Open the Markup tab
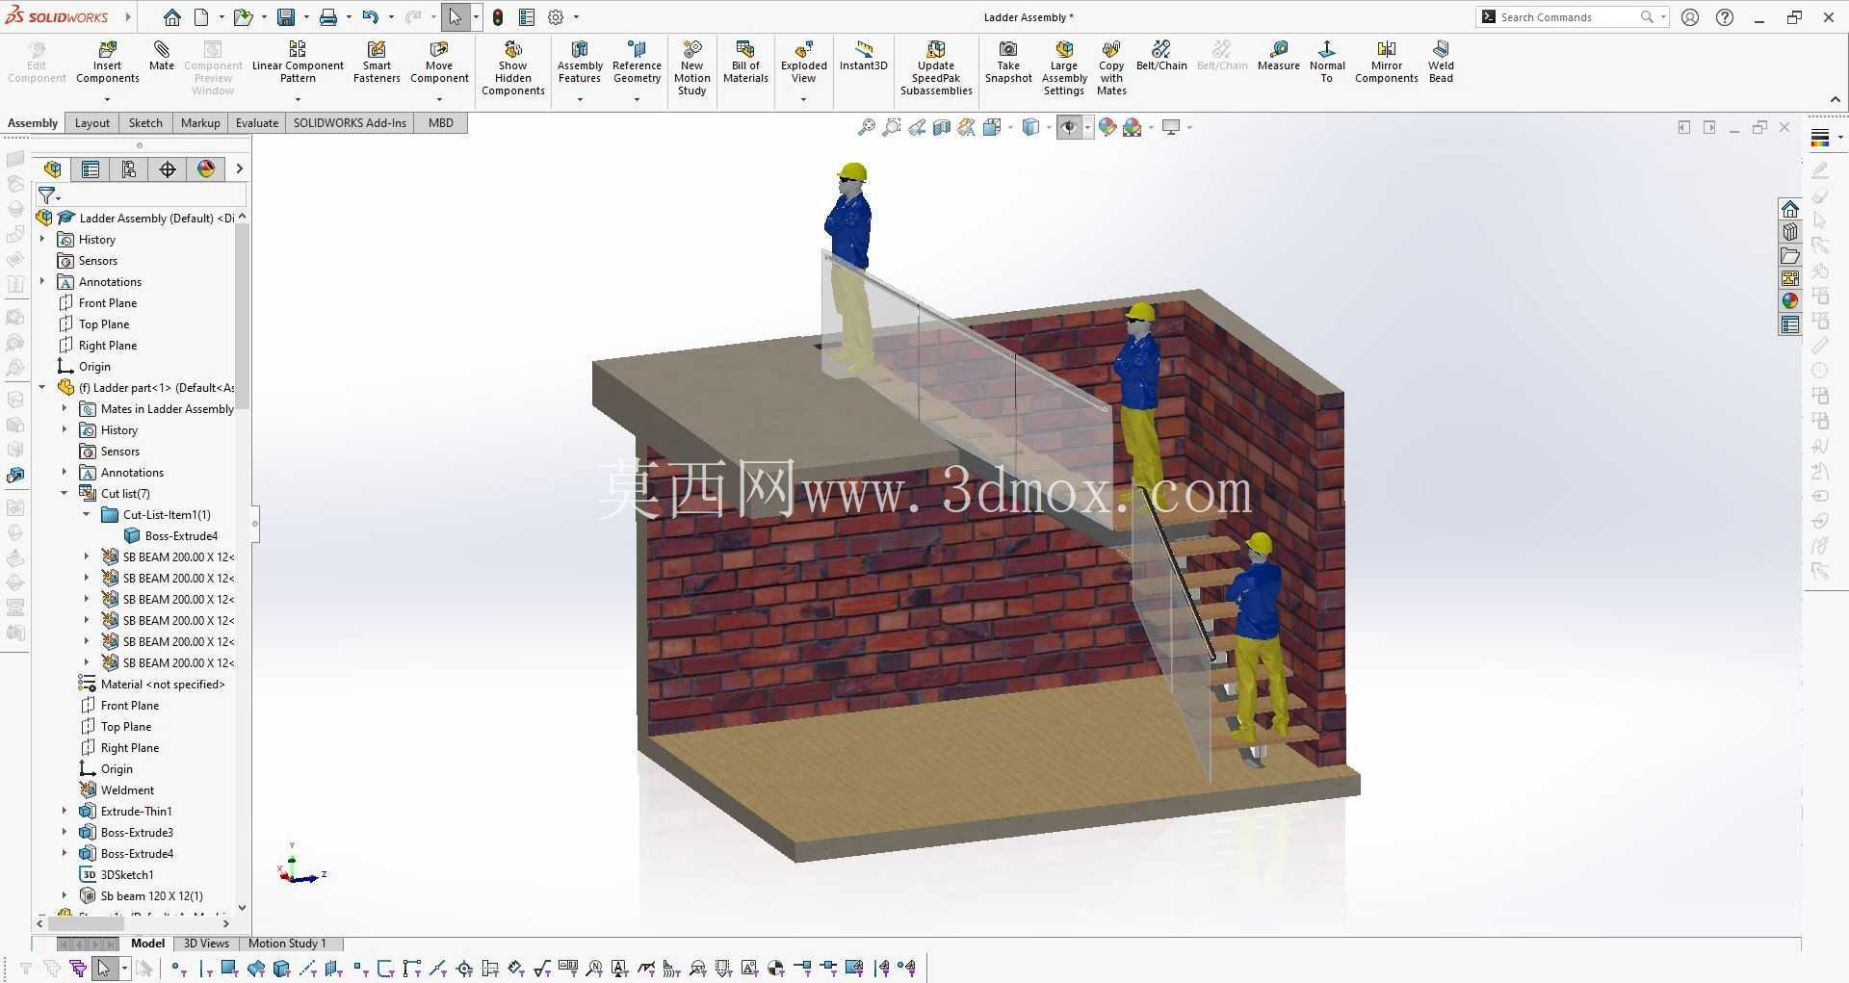Viewport: 1849px width, 983px height. click(200, 123)
